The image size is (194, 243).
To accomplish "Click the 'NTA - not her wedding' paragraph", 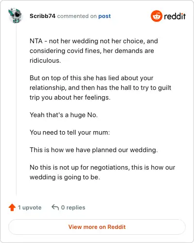I will click(x=94, y=51).
